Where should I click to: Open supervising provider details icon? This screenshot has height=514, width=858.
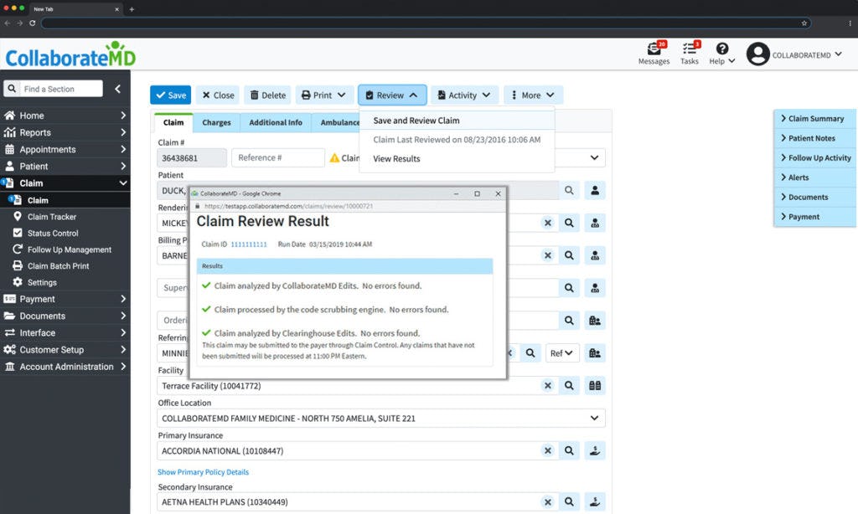click(595, 288)
